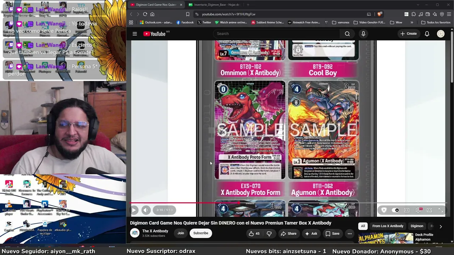The width and height of the screenshot is (454, 255).
Task: Open more actions three-dot menu under video
Action: pyautogui.click(x=350, y=233)
